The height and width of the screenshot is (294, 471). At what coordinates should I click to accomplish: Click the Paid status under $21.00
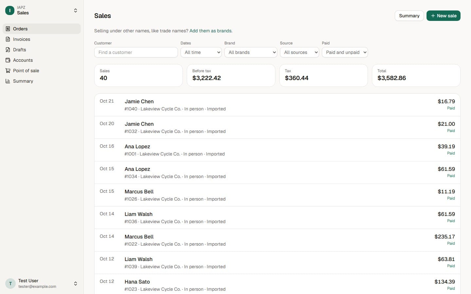click(x=451, y=131)
